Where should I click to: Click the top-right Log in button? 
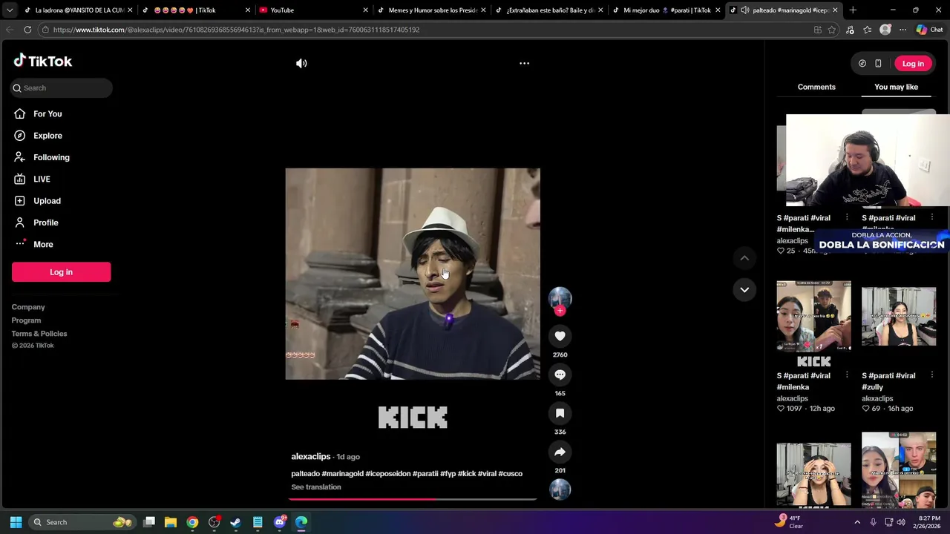click(913, 64)
